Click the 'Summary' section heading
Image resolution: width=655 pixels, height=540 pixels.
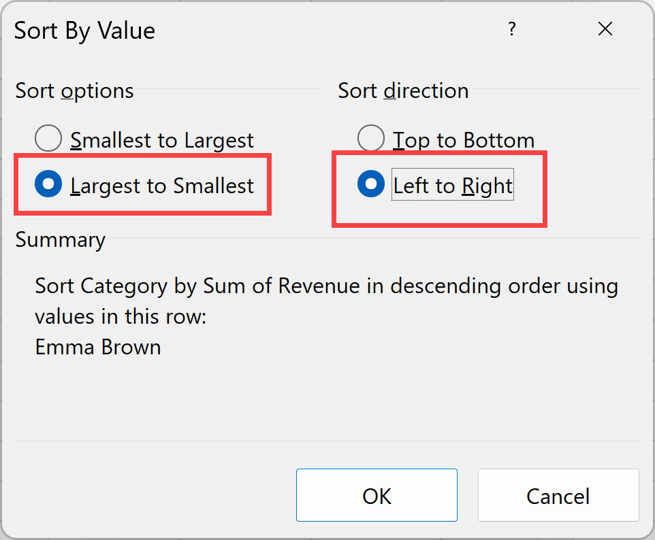tap(61, 240)
